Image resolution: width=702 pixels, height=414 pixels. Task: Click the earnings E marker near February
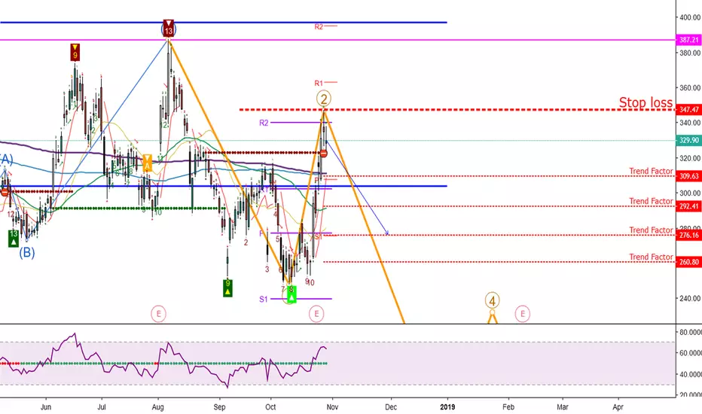click(522, 314)
